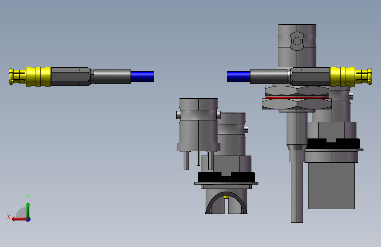The height and width of the screenshot is (247, 381).
Task: Select the large dark rectangular block
Action: [331, 186]
